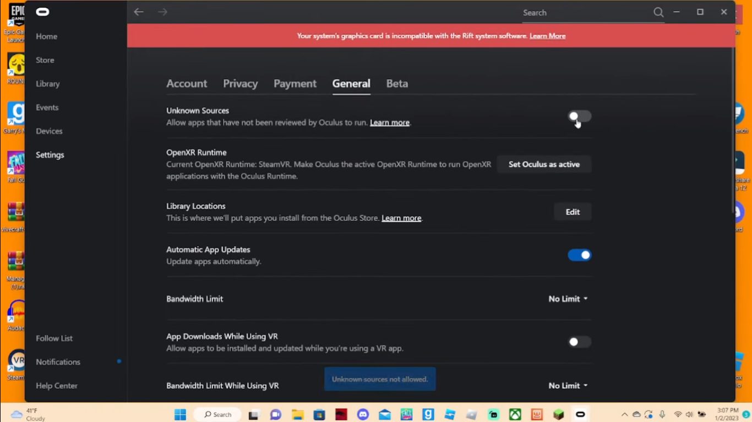
Task: Switch to the Account tab
Action: pyautogui.click(x=187, y=84)
